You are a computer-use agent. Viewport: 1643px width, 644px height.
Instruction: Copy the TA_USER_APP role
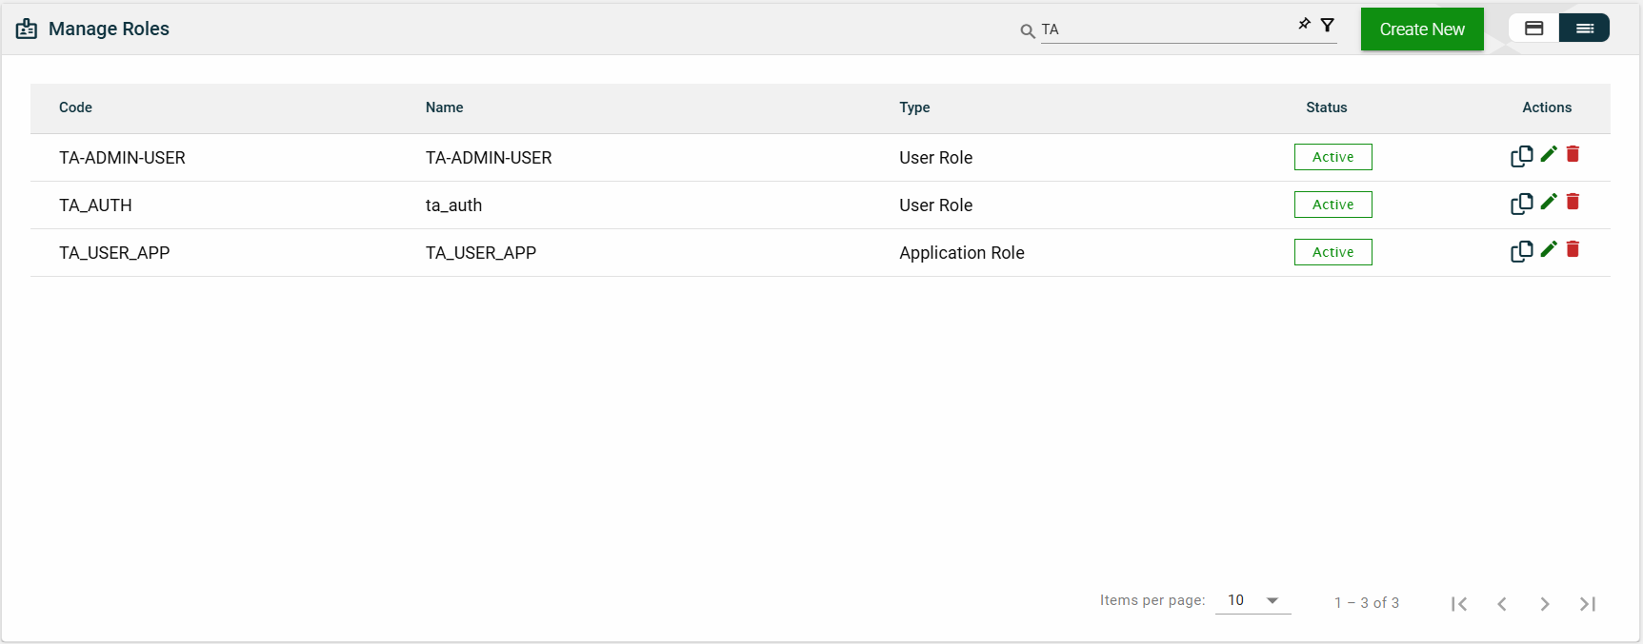click(x=1521, y=252)
